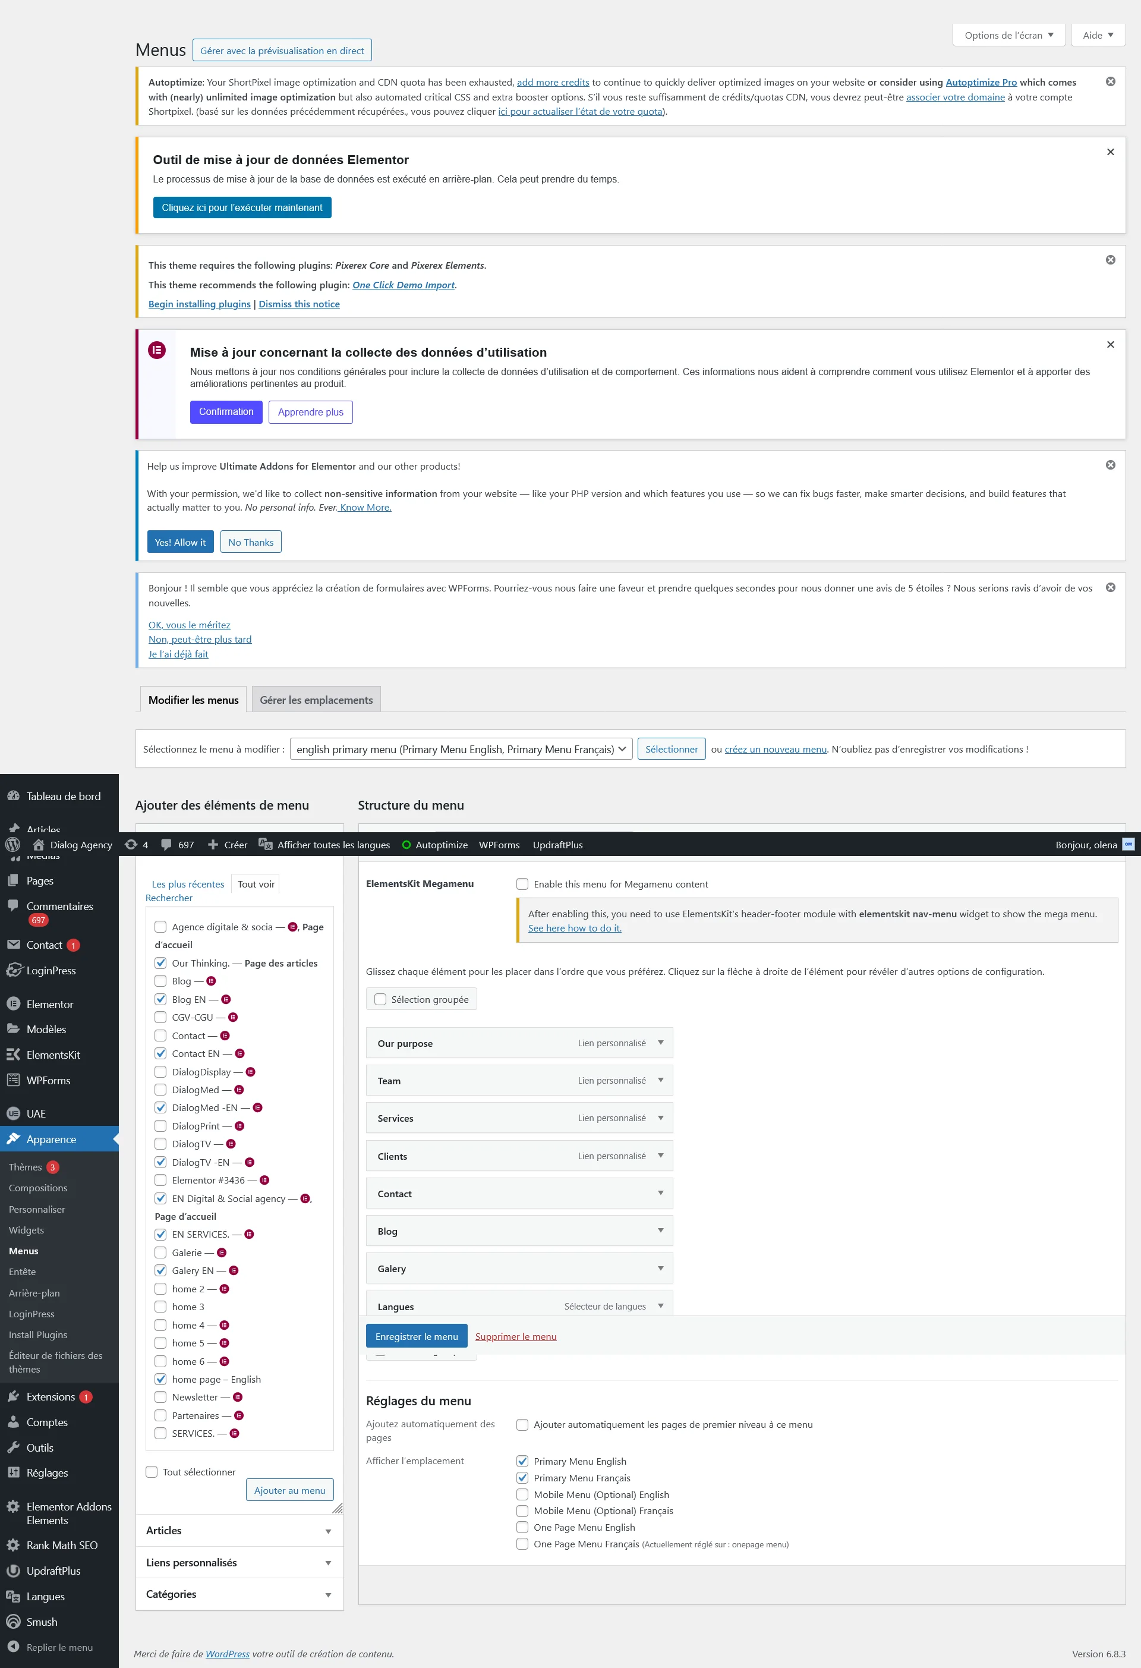The height and width of the screenshot is (1668, 1141).
Task: Click the Contact envelope sidebar icon
Action: pos(14,945)
